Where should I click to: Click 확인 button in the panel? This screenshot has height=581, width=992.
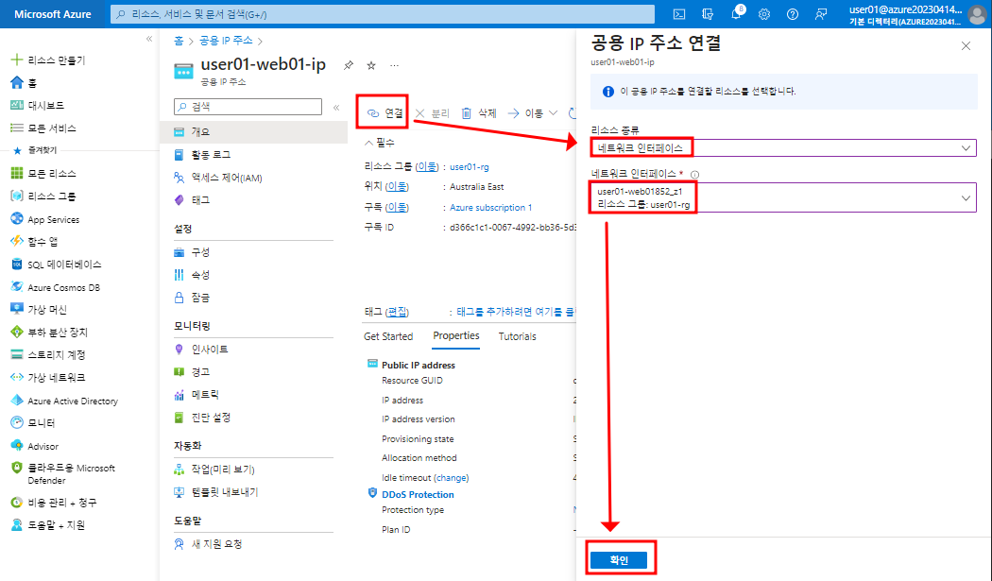click(x=619, y=560)
